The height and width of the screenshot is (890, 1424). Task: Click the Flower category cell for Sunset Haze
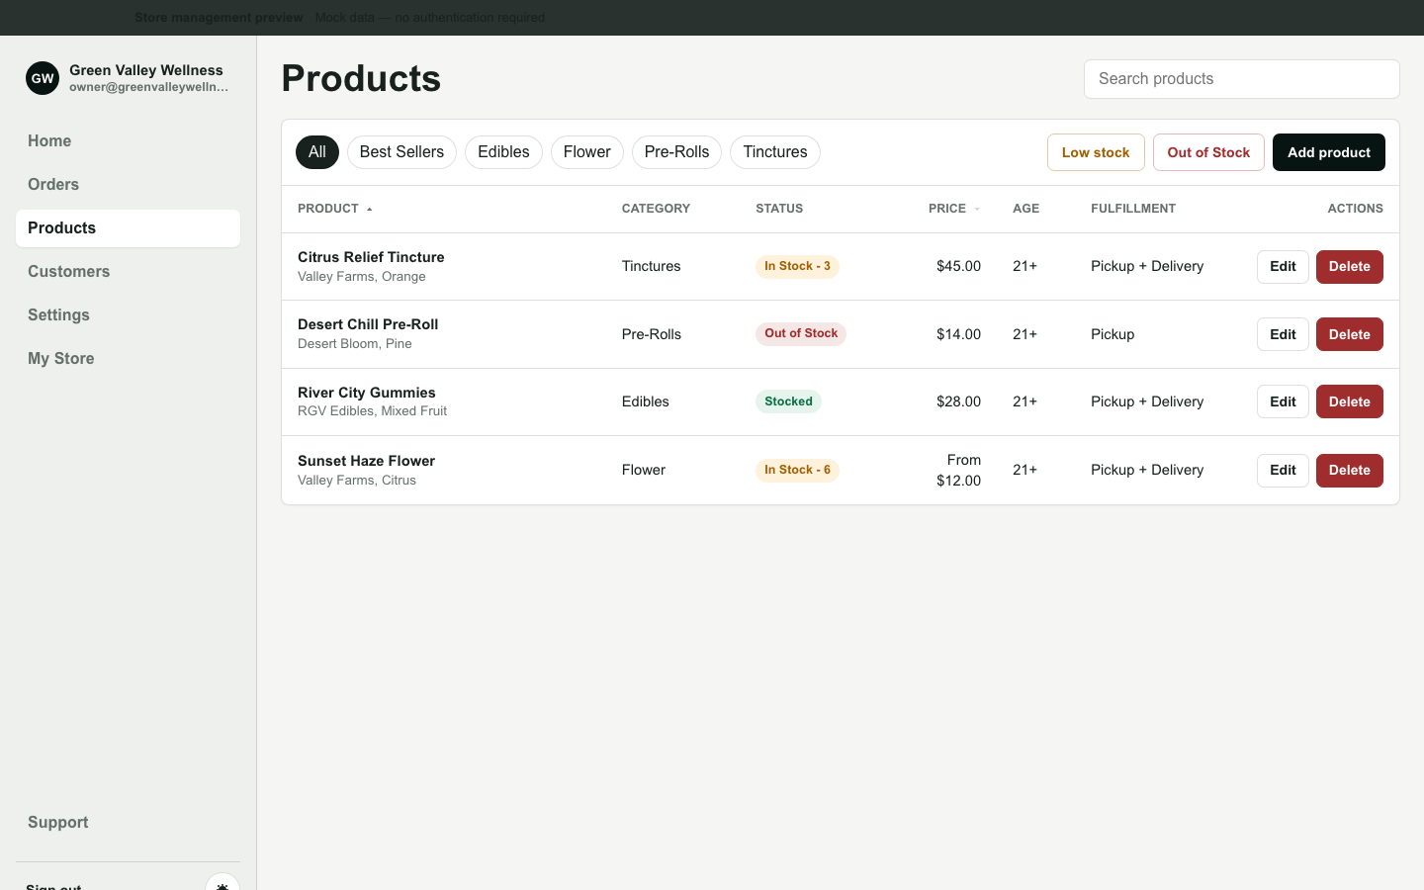click(644, 470)
